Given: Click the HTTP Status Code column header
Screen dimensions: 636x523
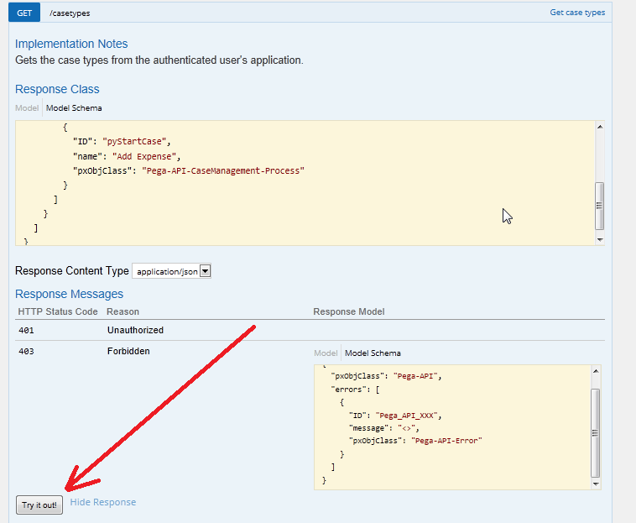Looking at the screenshot, I should click(x=58, y=311).
